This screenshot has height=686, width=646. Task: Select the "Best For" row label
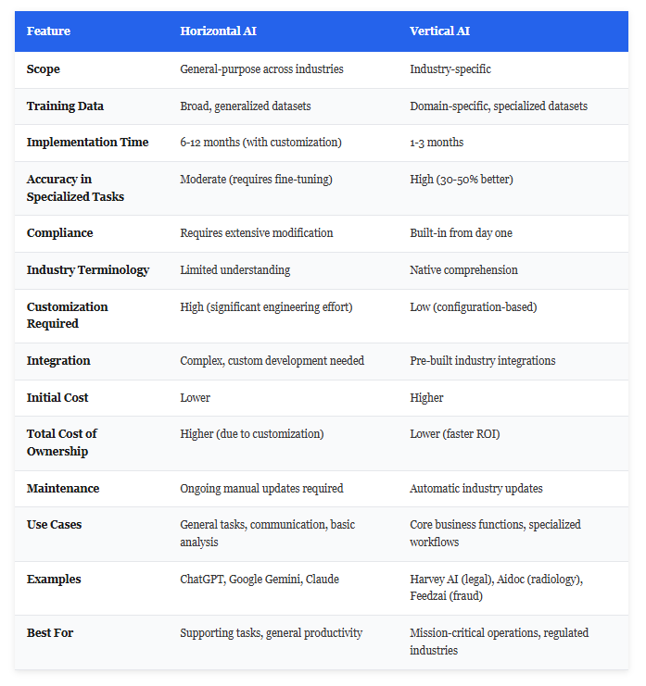tap(50, 633)
